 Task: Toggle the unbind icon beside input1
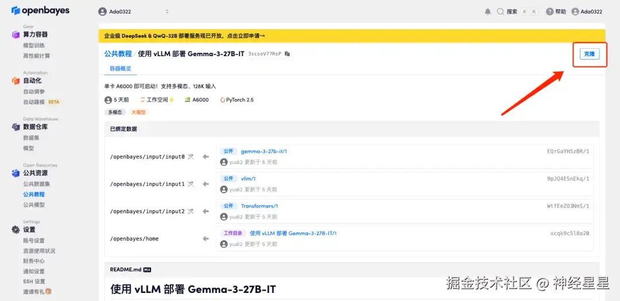[191, 184]
